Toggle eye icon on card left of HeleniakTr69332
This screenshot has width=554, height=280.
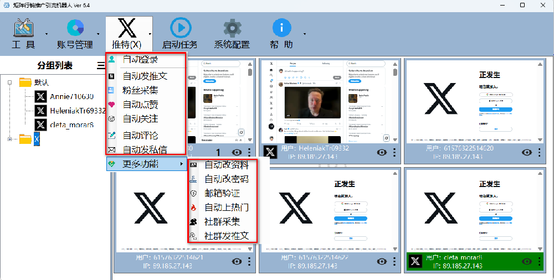pyautogui.click(x=237, y=152)
